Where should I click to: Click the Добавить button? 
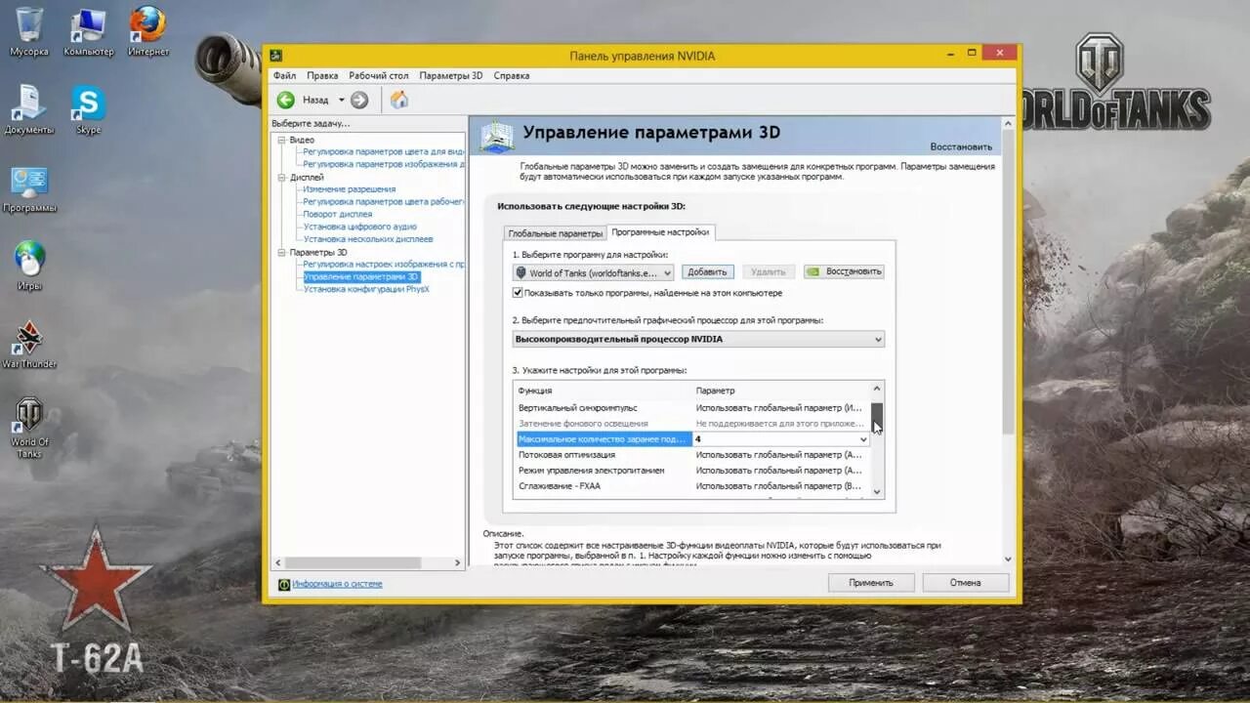click(707, 272)
